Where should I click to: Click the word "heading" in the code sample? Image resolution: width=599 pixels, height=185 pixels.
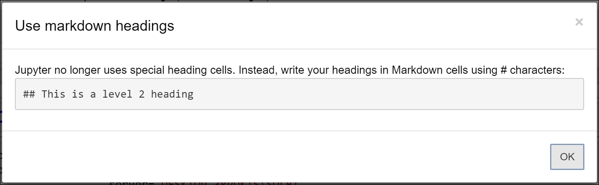[x=172, y=94]
